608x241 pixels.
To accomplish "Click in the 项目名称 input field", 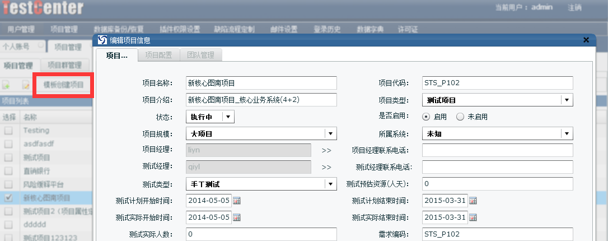I will [x=261, y=83].
